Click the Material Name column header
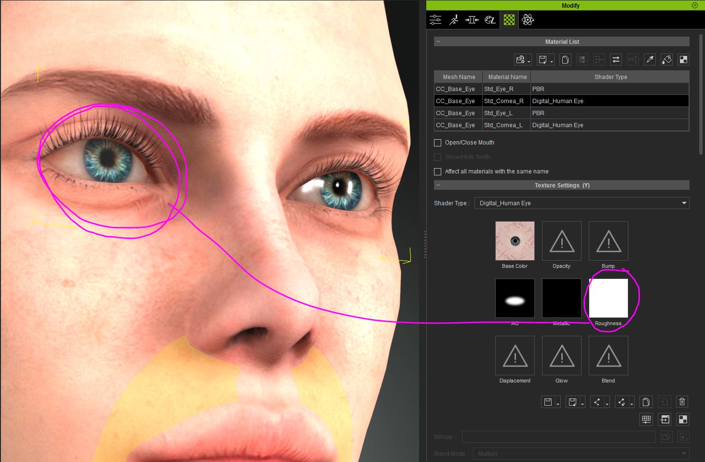The width and height of the screenshot is (705, 462). 507,77
